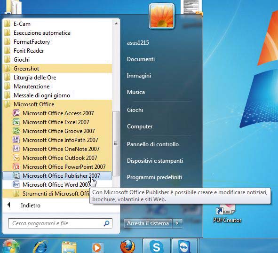This screenshot has width=278, height=253.
Task: Click the Cerca programmi e file box
Action: [60, 223]
